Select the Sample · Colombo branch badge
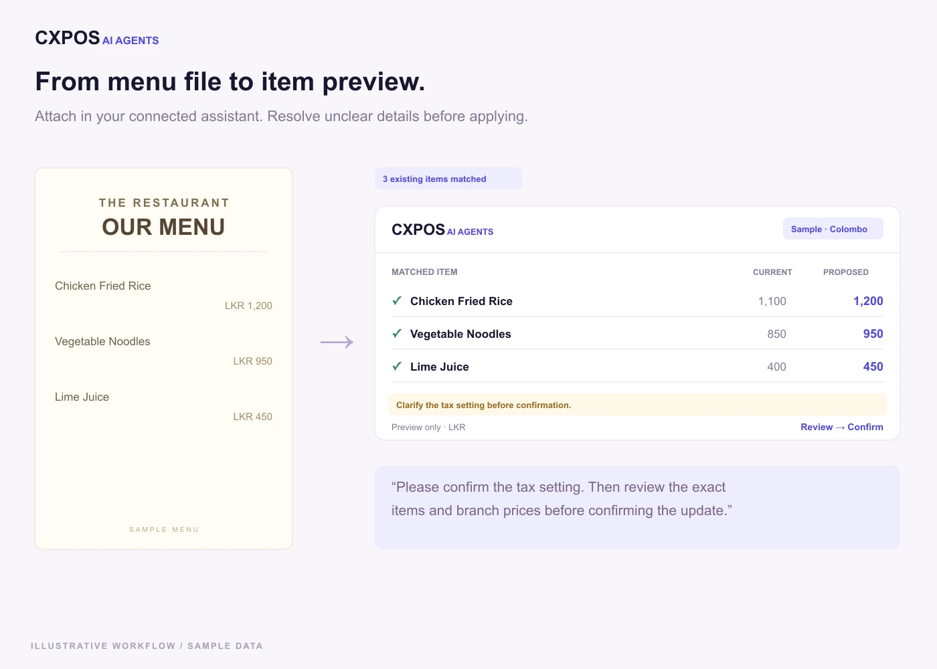 [x=833, y=229]
